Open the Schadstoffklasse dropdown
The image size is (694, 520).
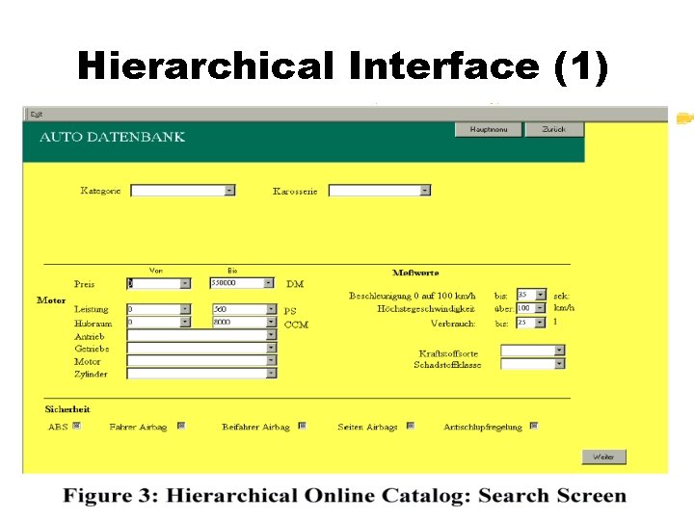pyautogui.click(x=533, y=364)
